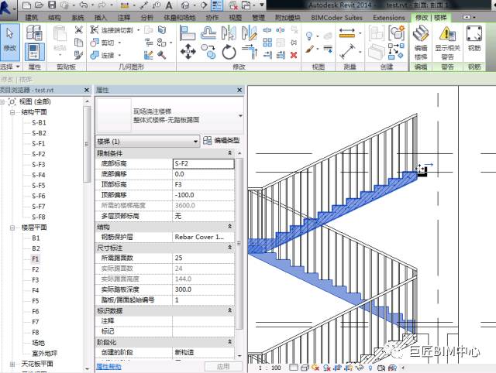Screen dimensions: 496x373
Task: Collapse the Phasing (阶段化) section
Action: pyautogui.click(x=229, y=342)
